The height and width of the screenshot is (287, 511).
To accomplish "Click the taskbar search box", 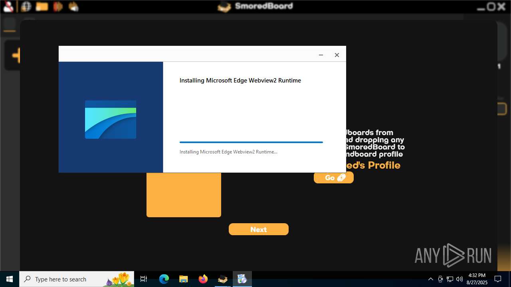I will point(77,279).
